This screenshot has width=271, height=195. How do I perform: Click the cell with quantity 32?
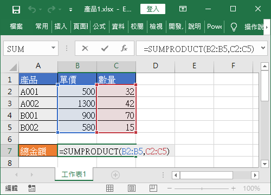pyautogui.click(x=117, y=91)
